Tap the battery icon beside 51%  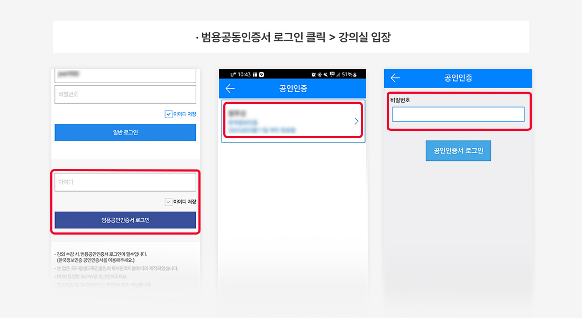pyautogui.click(x=355, y=75)
